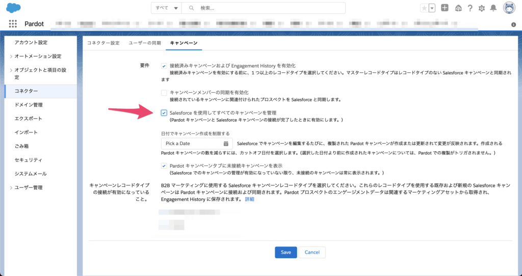This screenshot has width=522, height=276.
Task: Select コネクター in sidebar
Action: pos(41,91)
